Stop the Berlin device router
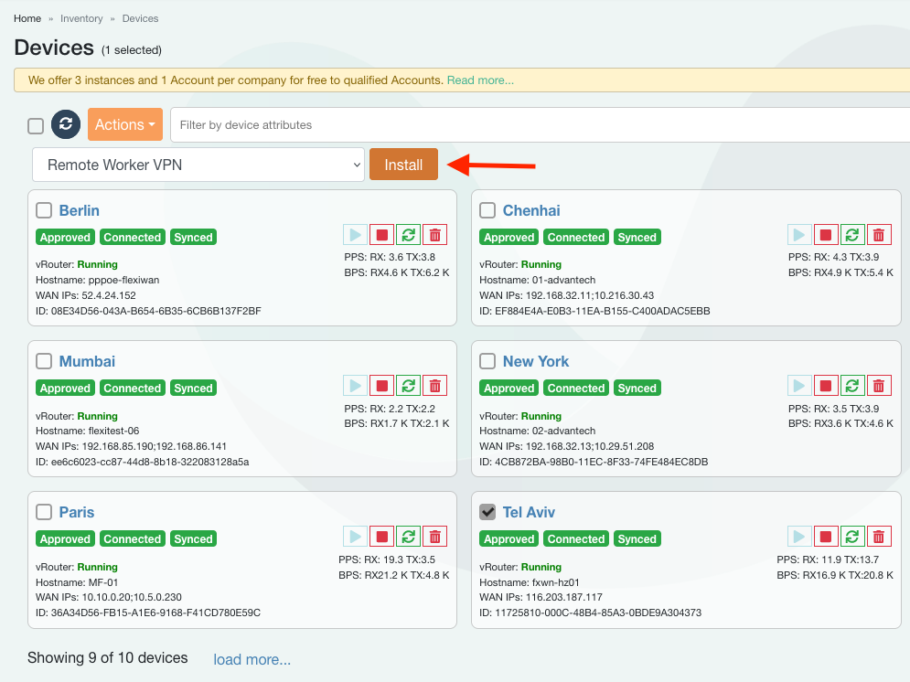Viewport: 910px width, 682px height. click(381, 235)
